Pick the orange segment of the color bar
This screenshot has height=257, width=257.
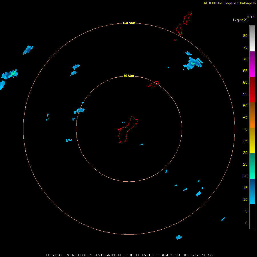[252, 115]
